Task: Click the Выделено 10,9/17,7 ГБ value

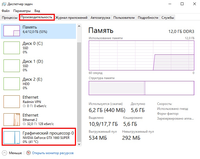Action: pyautogui.click(x=103, y=124)
